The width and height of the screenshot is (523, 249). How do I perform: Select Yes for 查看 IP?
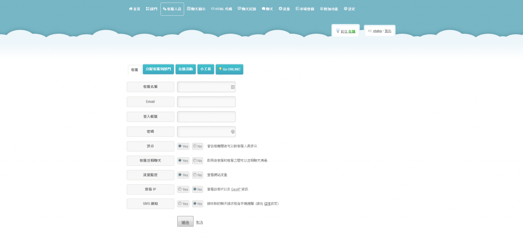click(x=180, y=189)
